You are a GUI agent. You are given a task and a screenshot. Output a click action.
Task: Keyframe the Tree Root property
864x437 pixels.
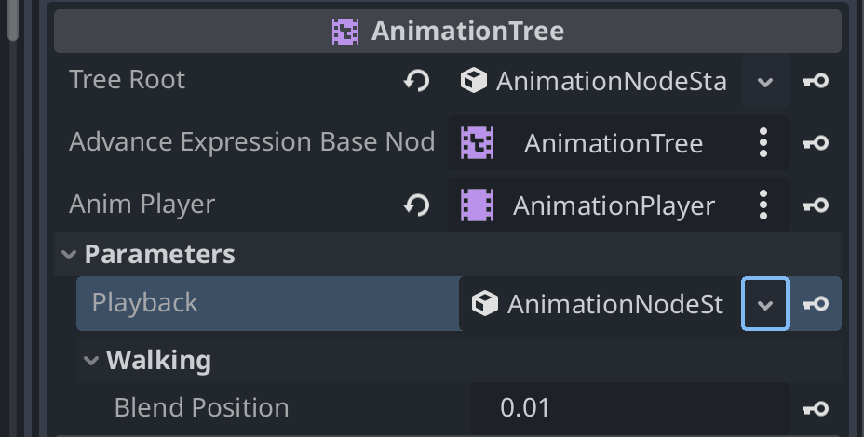pyautogui.click(x=816, y=81)
